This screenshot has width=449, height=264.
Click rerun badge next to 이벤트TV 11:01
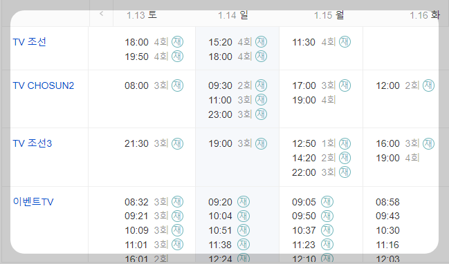point(177,245)
